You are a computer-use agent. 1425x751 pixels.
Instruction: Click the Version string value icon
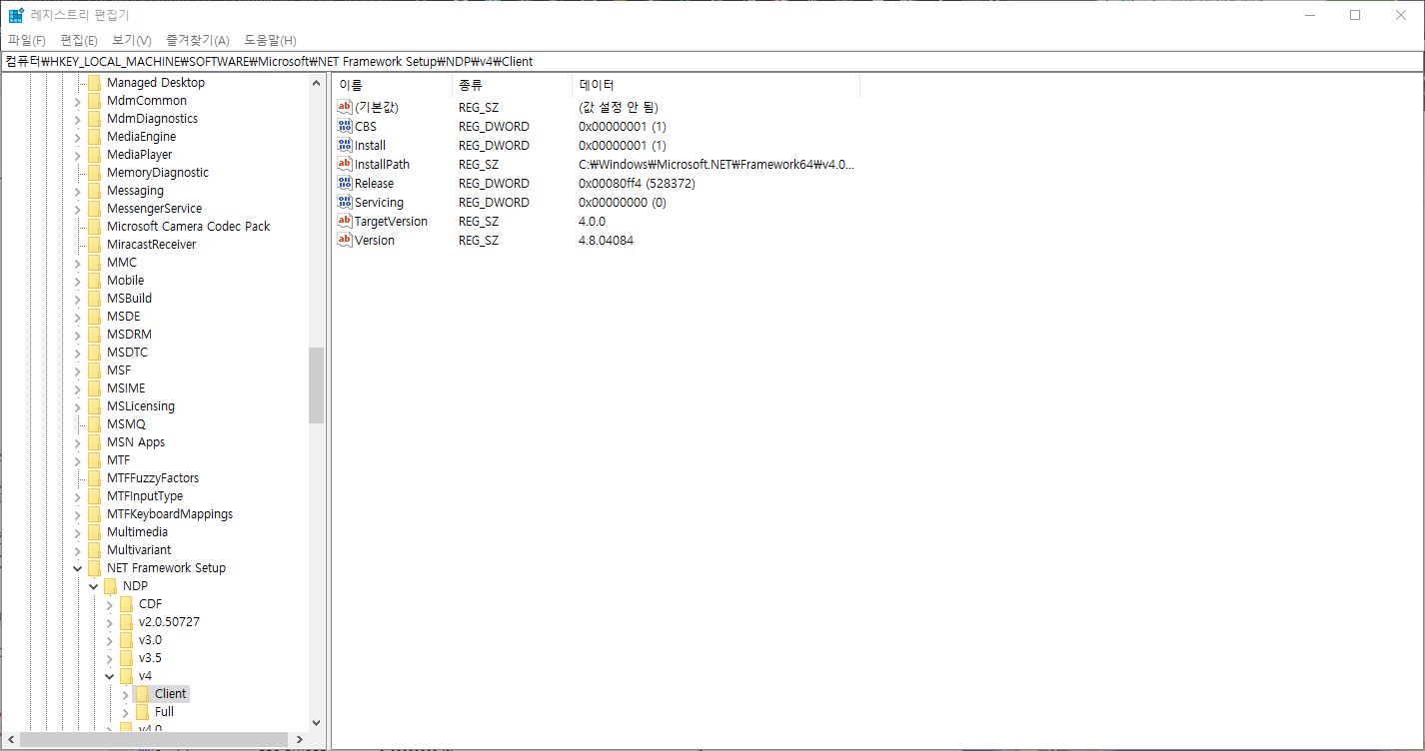point(345,240)
